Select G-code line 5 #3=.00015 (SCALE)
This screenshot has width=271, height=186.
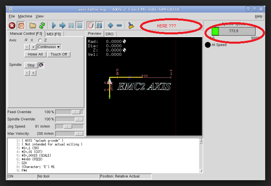36,156
